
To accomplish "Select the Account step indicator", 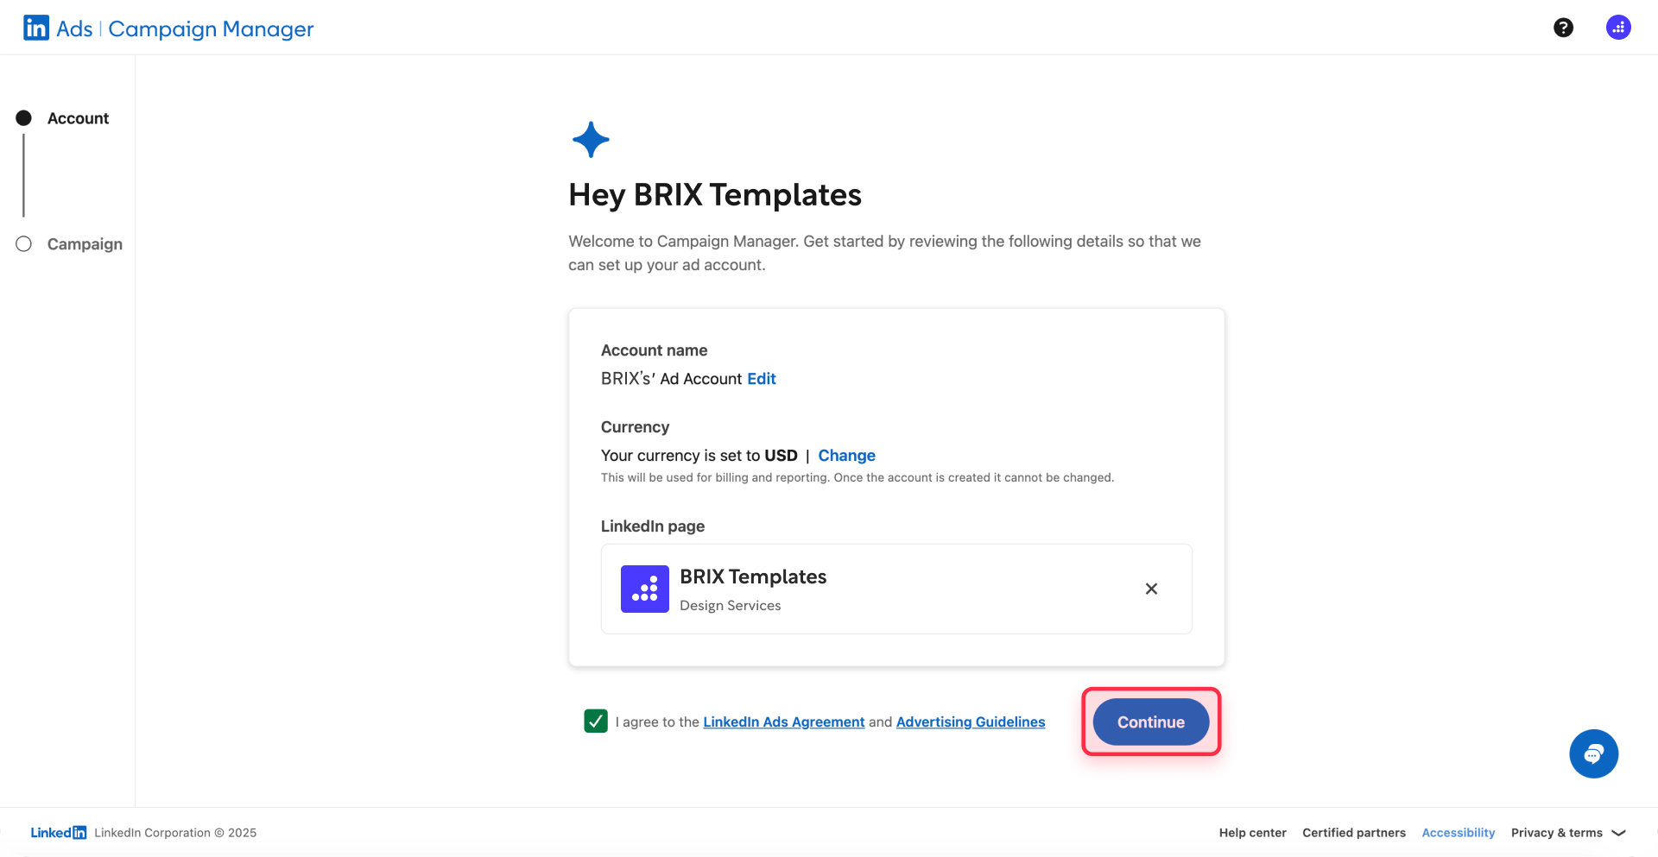I will (23, 118).
